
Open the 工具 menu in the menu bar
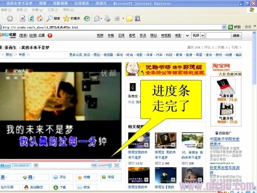tap(53, 10)
